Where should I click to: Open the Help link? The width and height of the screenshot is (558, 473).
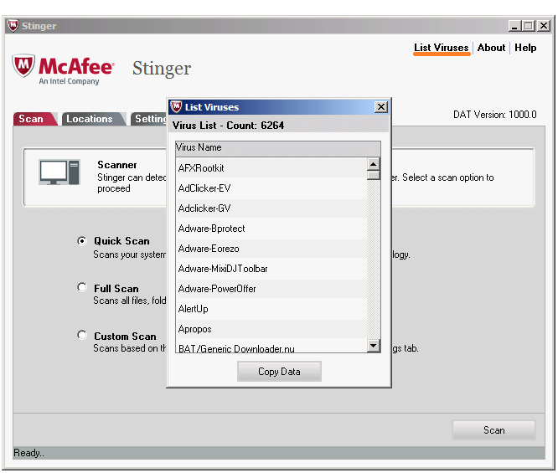525,48
